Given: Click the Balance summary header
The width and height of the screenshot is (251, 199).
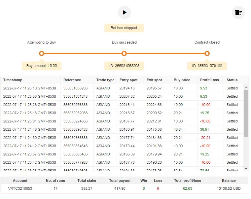Looking at the screenshot, I should 229,181.
